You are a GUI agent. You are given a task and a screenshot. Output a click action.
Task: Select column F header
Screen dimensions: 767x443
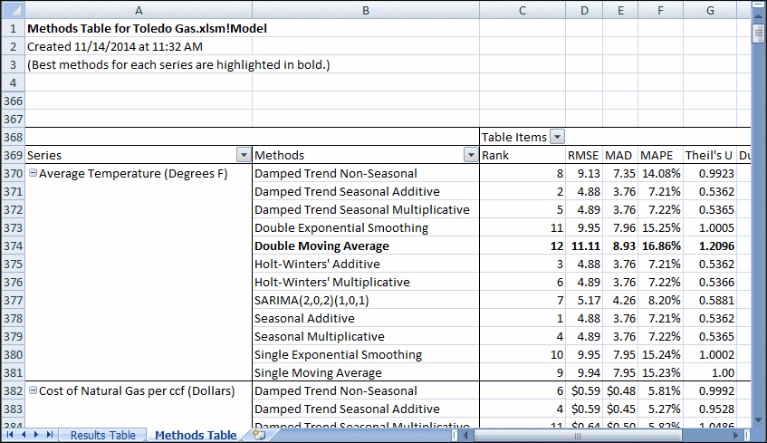coord(660,10)
